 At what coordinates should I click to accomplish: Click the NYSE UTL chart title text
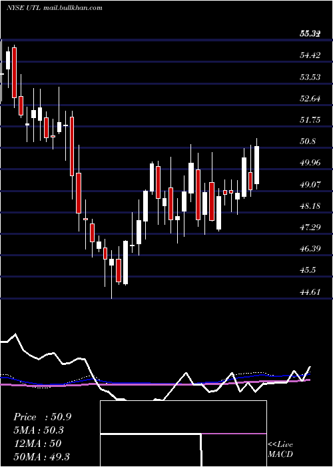tap(55, 8)
